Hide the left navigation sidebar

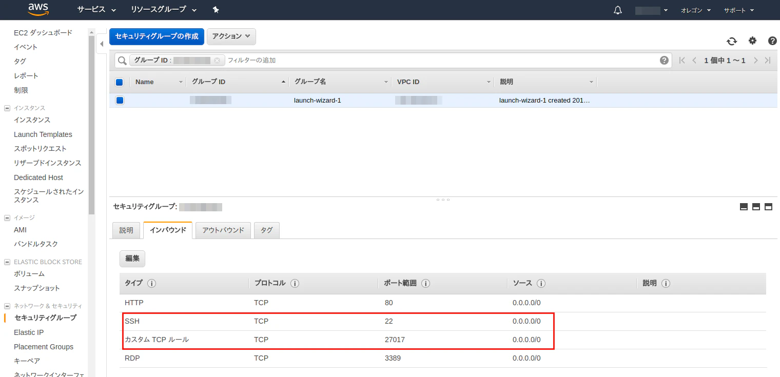(x=102, y=44)
